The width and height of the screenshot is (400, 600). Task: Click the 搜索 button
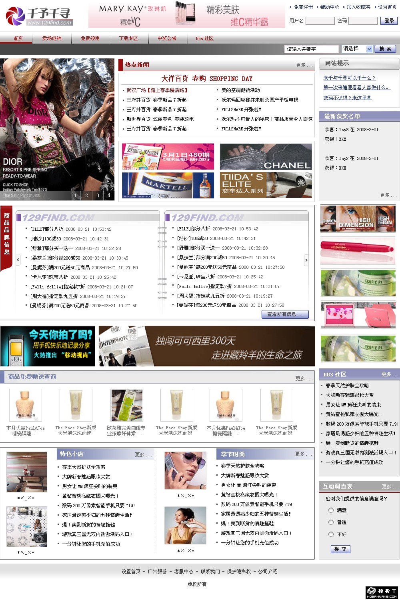[x=386, y=49]
